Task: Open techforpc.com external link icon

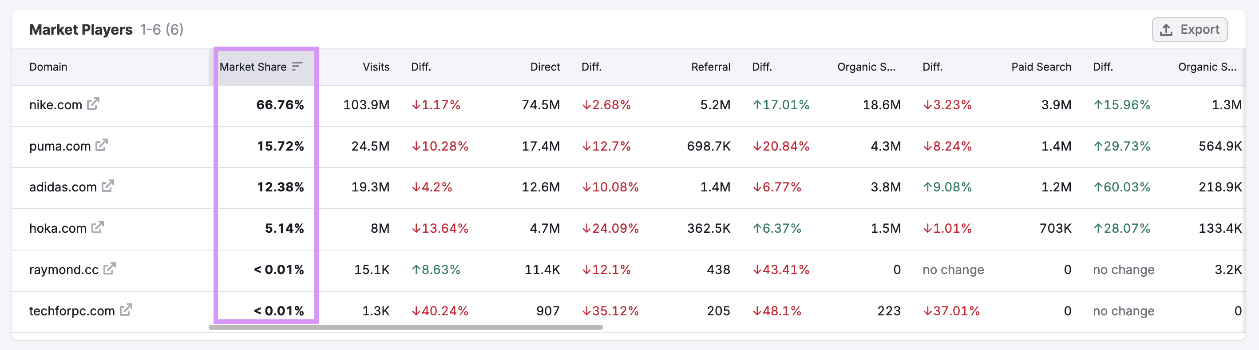Action: pyautogui.click(x=126, y=310)
